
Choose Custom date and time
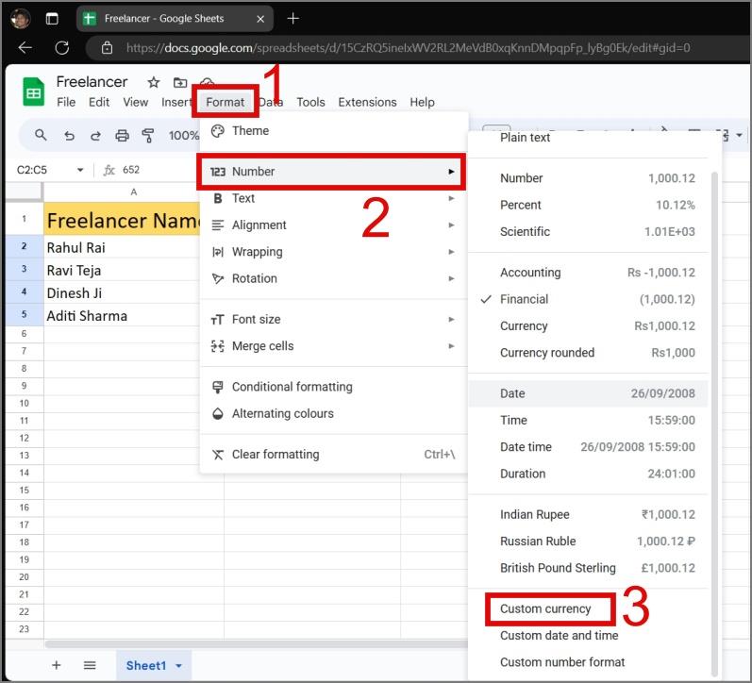coord(588,636)
